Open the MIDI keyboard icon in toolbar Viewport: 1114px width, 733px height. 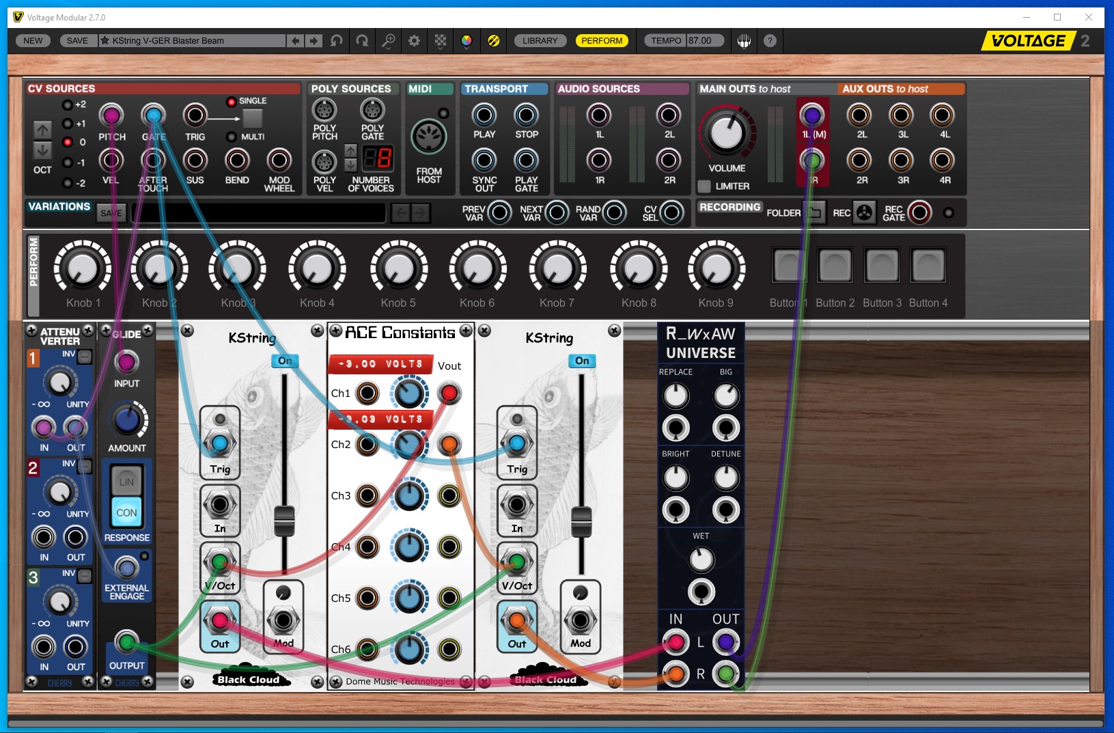(744, 41)
